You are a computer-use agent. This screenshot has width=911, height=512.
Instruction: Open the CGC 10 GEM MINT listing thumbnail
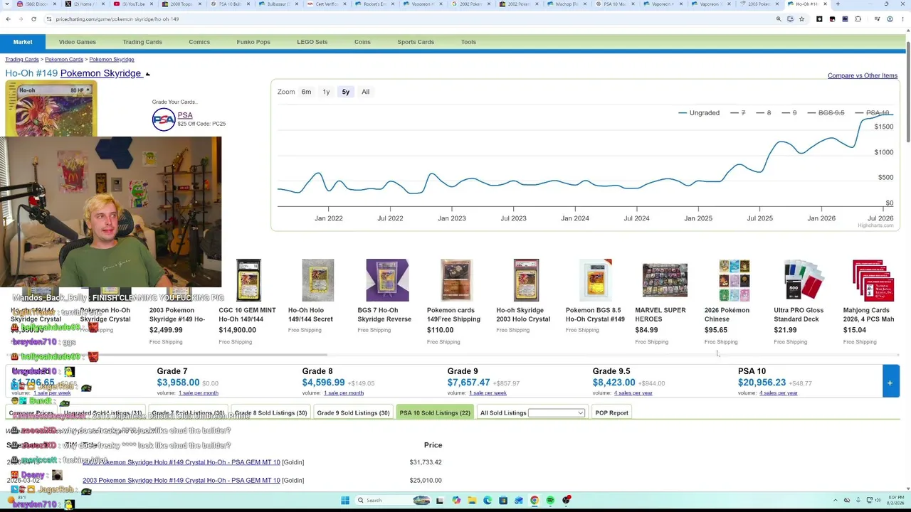tap(248, 280)
